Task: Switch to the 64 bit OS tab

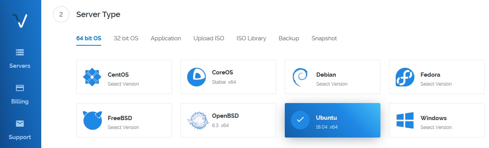Action: tap(89, 38)
